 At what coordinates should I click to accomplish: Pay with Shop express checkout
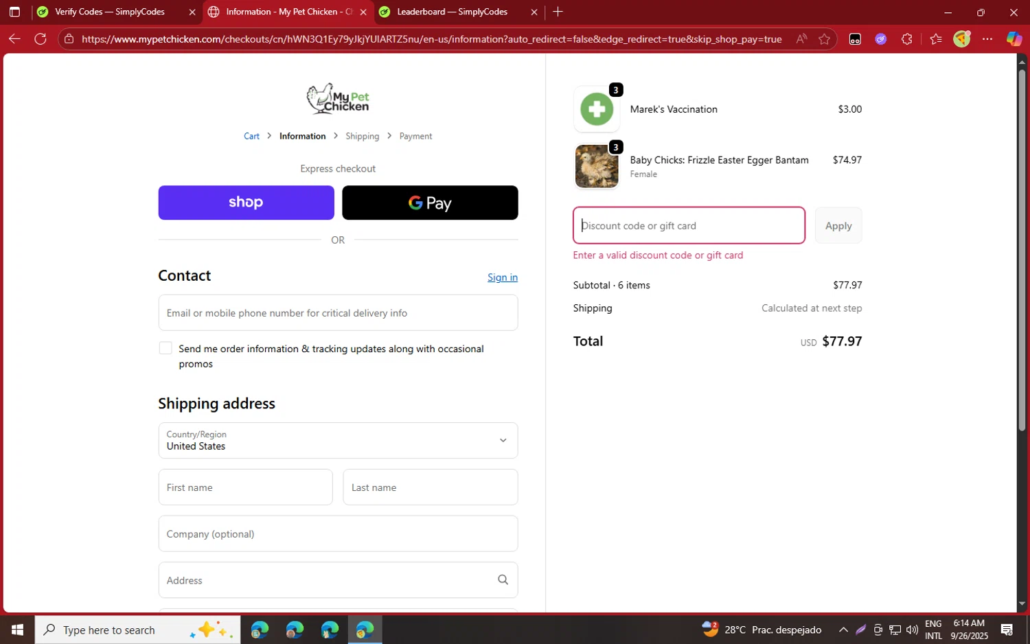click(x=246, y=203)
